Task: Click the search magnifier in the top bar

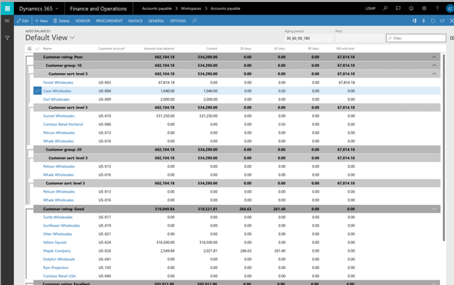Action: pos(385,9)
